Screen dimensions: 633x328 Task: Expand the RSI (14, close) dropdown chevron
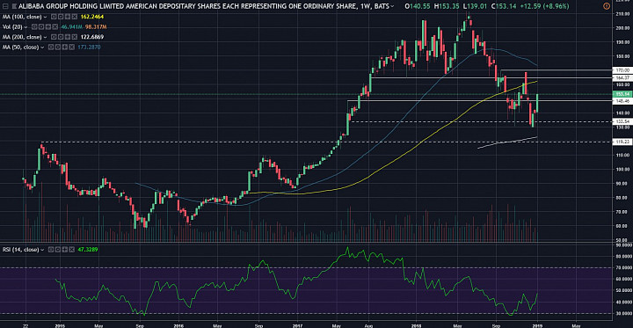click(x=41, y=250)
